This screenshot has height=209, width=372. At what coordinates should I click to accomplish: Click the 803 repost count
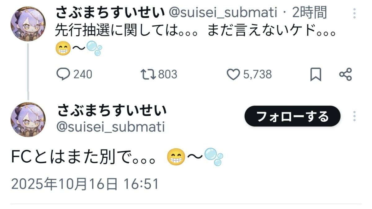(x=167, y=75)
